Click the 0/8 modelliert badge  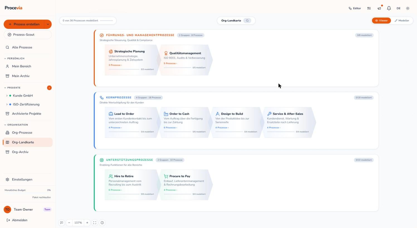coord(364,35)
